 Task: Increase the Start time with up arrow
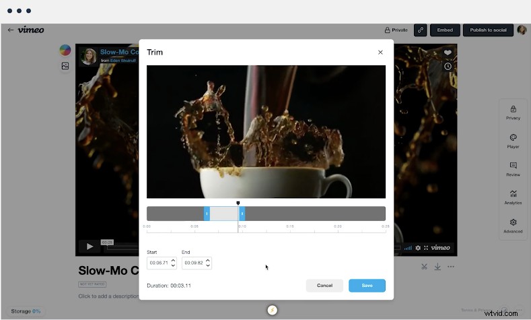point(173,260)
